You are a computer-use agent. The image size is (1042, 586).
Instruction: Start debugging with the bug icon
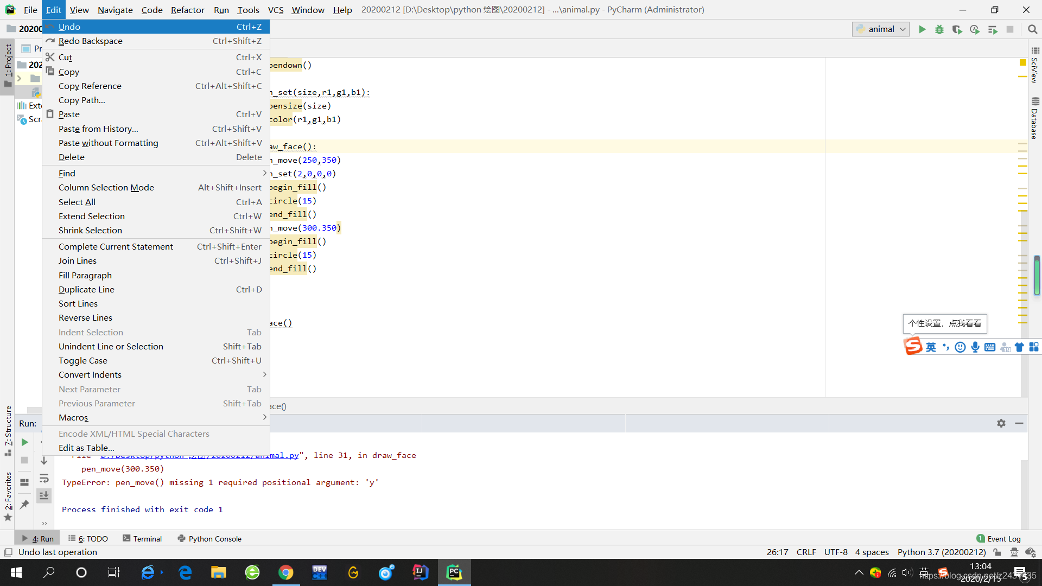[x=939, y=29]
